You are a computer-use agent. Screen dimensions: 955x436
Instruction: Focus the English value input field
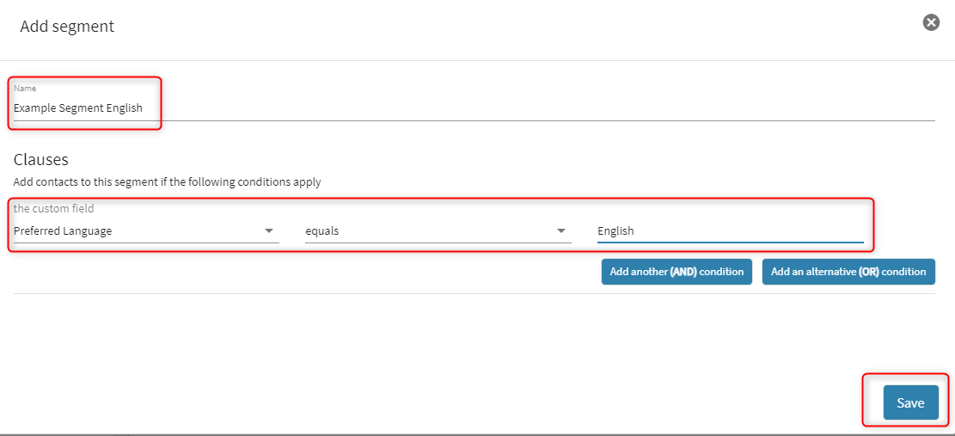(x=730, y=230)
